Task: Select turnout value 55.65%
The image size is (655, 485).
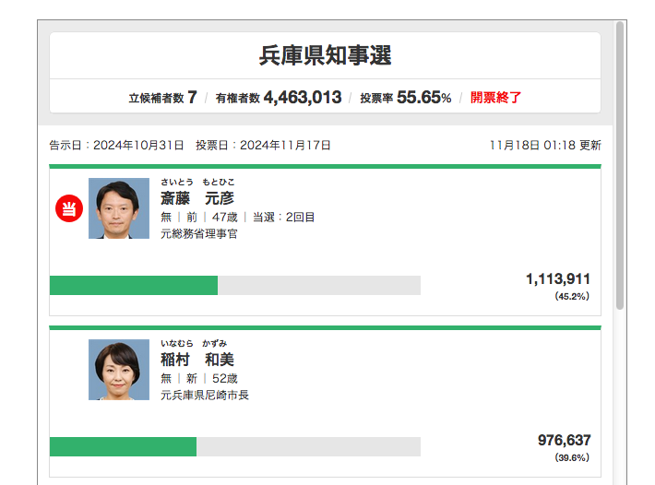Action: click(x=424, y=97)
